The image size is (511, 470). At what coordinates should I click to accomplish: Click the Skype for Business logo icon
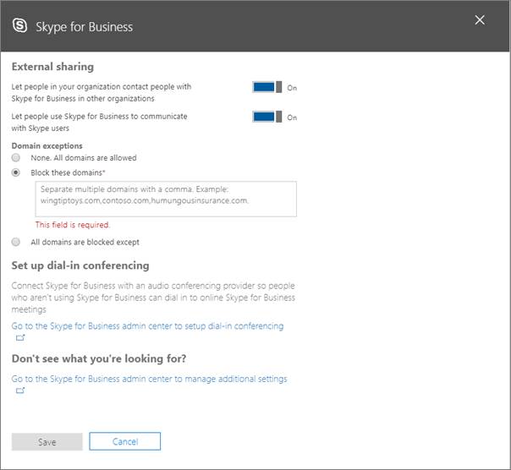(x=19, y=25)
